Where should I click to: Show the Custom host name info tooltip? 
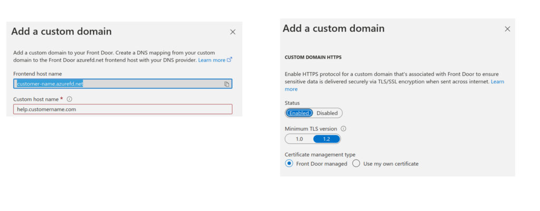pos(69,99)
